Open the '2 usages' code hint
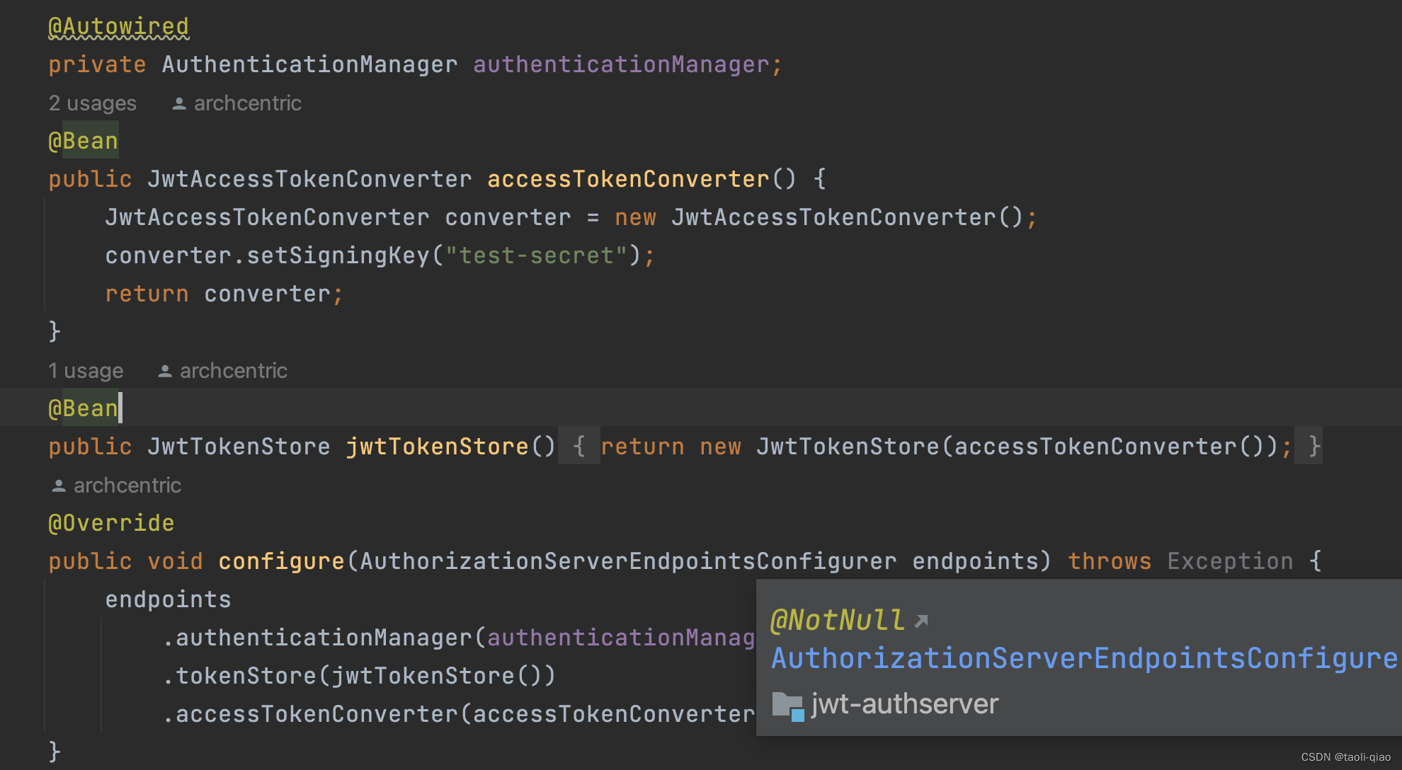Image resolution: width=1402 pixels, height=770 pixels. pyautogui.click(x=92, y=103)
